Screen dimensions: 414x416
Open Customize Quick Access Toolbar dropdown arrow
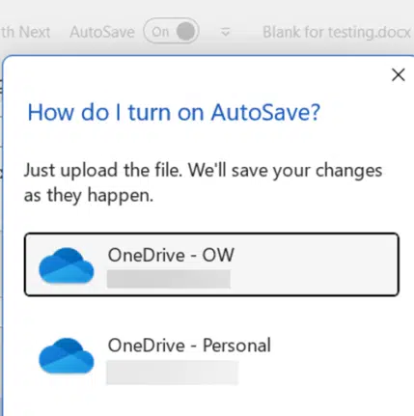point(226,32)
